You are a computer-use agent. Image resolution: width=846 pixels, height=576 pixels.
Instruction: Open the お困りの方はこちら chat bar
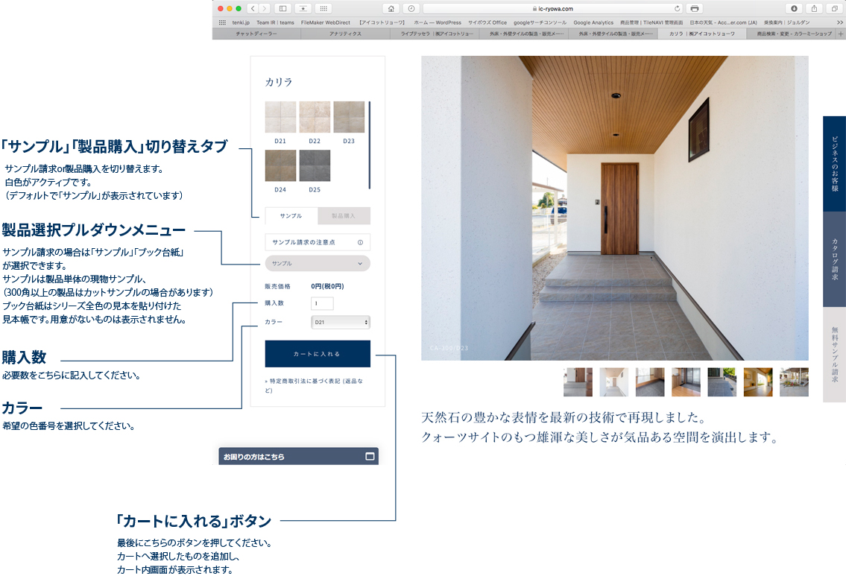click(298, 456)
